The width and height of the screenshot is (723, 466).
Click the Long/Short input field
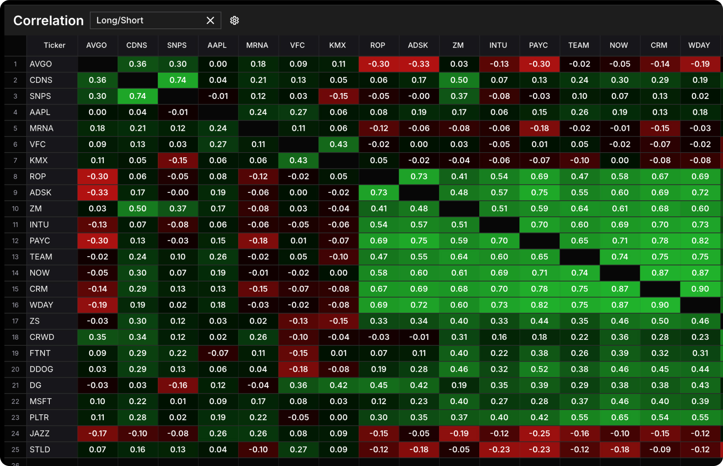(155, 21)
